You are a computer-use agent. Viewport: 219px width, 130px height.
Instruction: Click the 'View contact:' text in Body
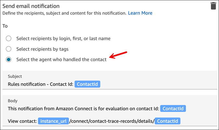[x=22, y=121]
